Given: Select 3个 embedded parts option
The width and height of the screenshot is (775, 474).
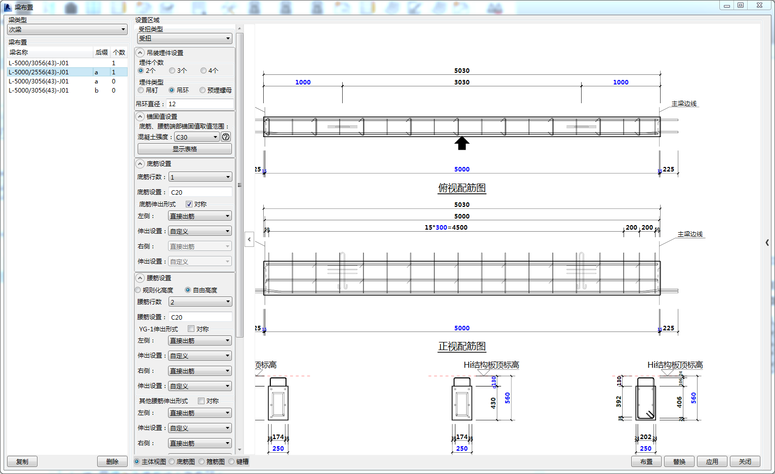Looking at the screenshot, I should pyautogui.click(x=178, y=71).
